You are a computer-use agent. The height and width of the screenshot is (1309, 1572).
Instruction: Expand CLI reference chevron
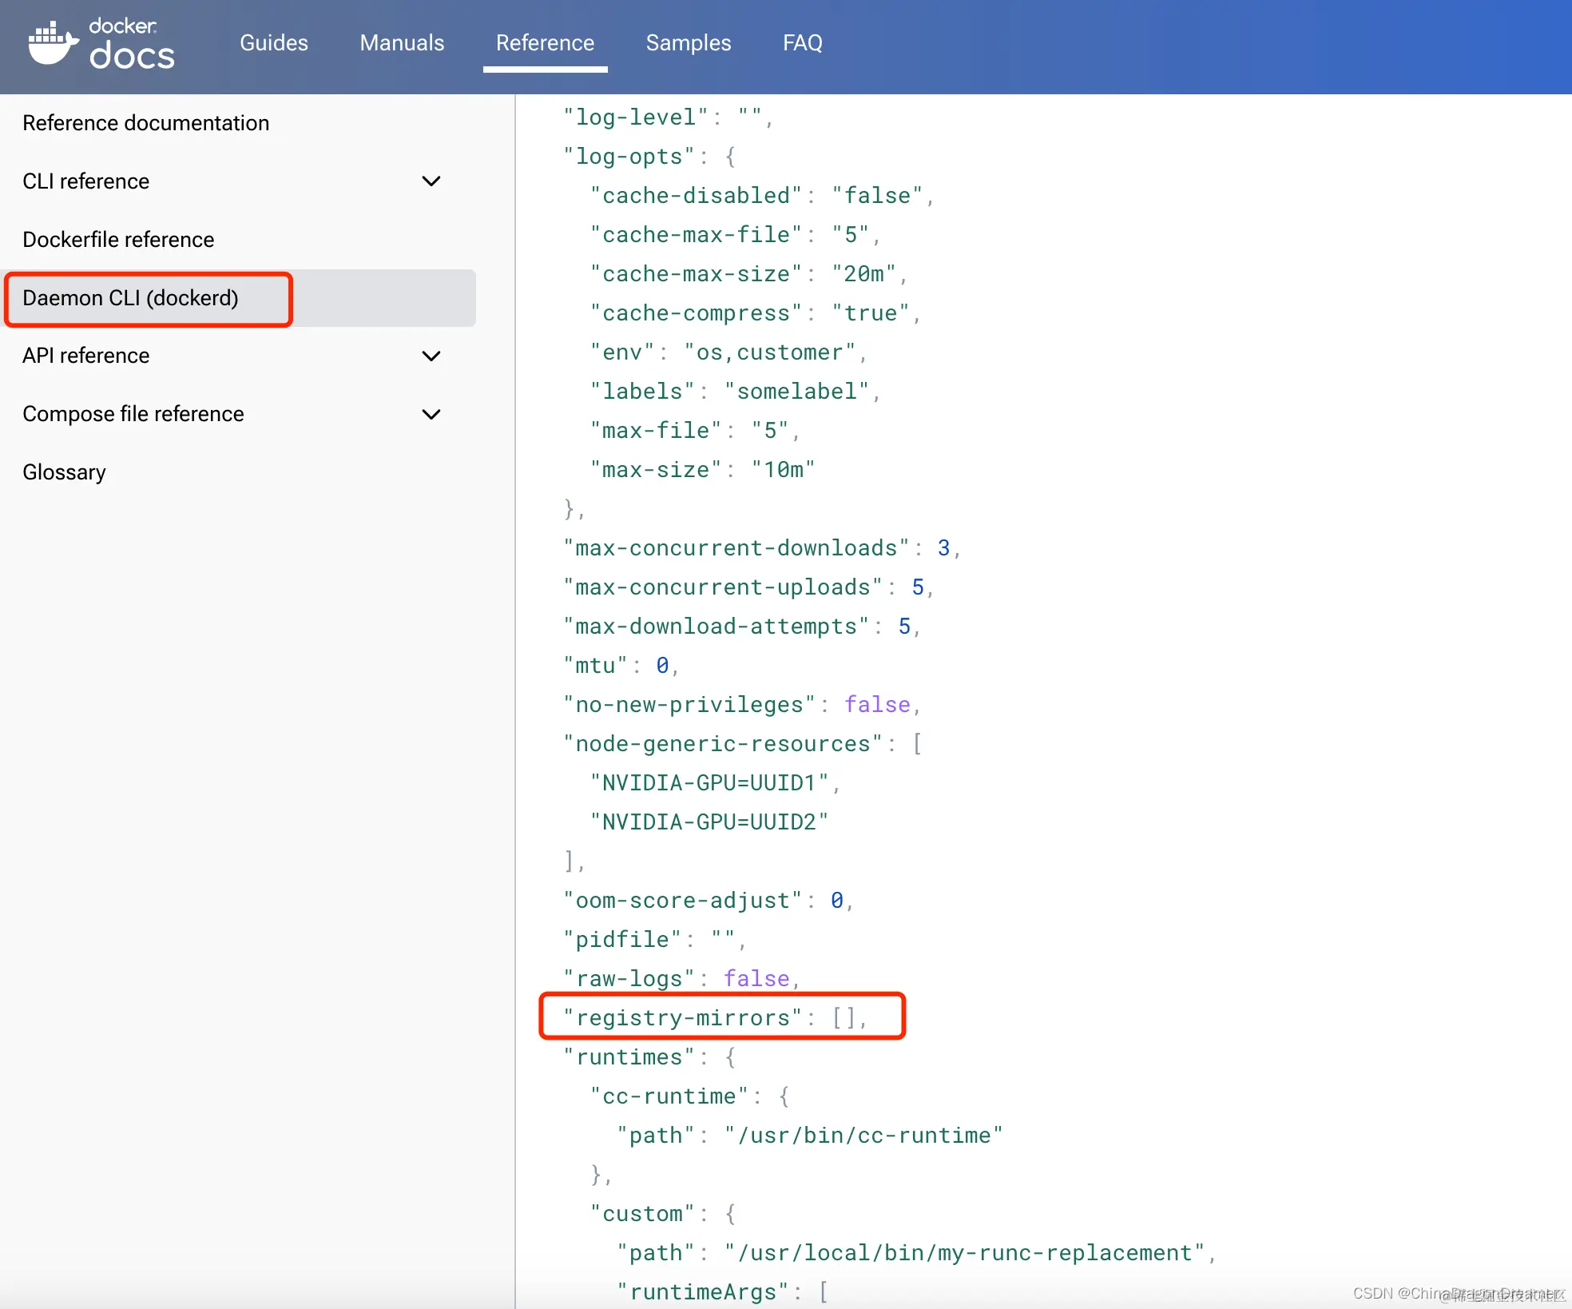(431, 181)
